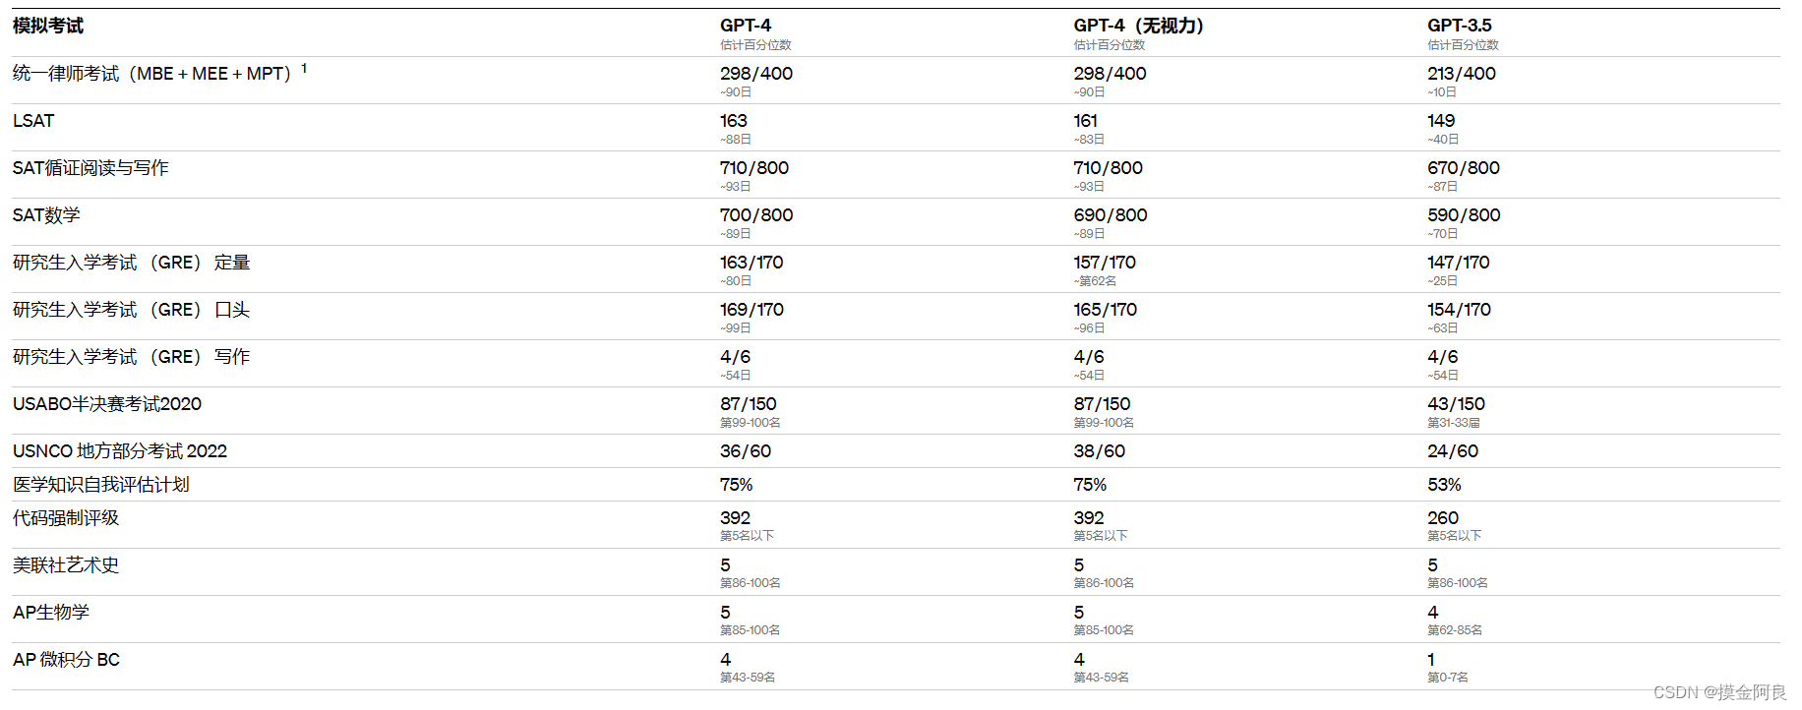This screenshot has width=1802, height=710.
Task: Click the GPT-3.5 column heading
Action: (x=1460, y=26)
